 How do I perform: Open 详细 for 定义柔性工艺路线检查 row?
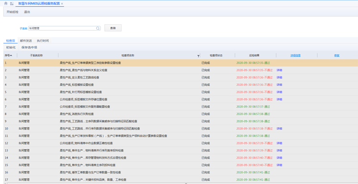[279, 78]
